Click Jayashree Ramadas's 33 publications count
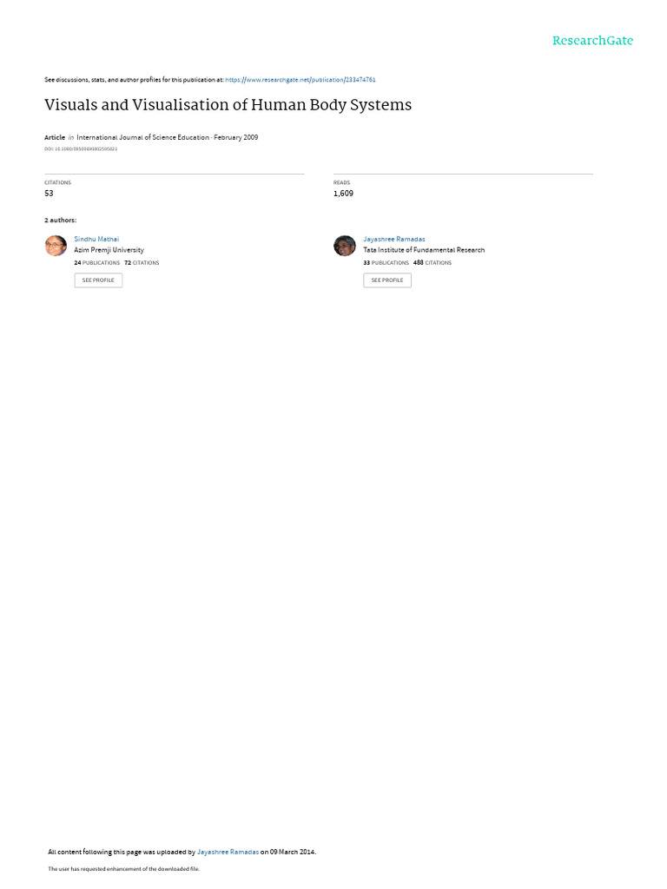Image resolution: width=667 pixels, height=889 pixels. click(x=386, y=263)
